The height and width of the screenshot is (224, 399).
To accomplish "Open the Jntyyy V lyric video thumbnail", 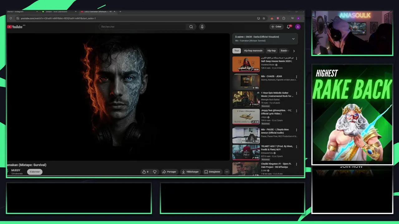I will coord(246,116).
